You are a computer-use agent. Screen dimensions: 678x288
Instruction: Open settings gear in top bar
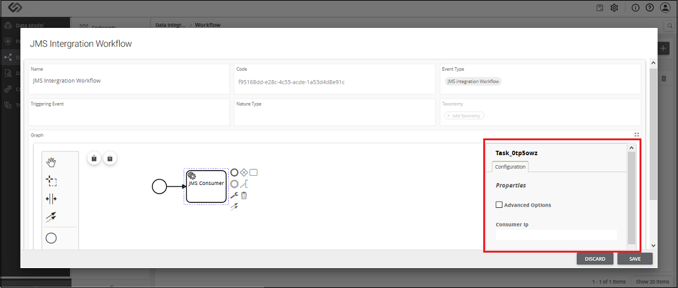[614, 8]
